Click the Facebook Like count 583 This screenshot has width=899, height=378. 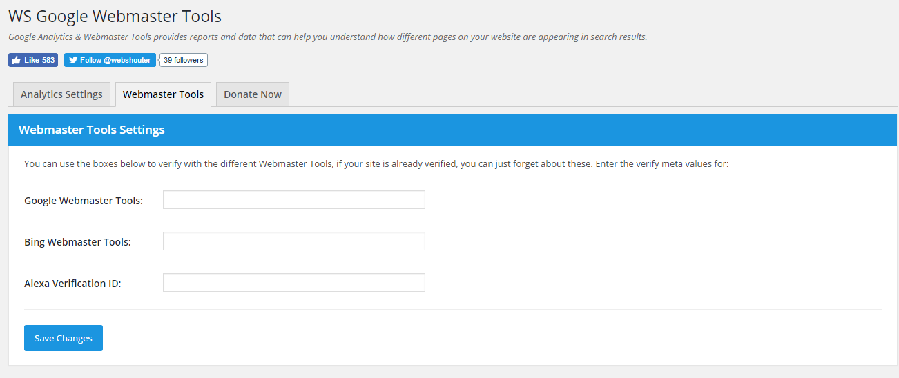48,60
